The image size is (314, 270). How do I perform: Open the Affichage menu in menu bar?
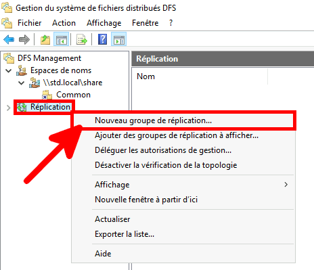(x=104, y=23)
